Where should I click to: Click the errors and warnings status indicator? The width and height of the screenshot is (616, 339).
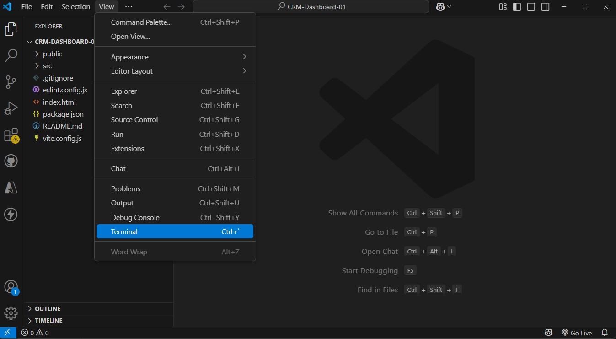click(35, 333)
